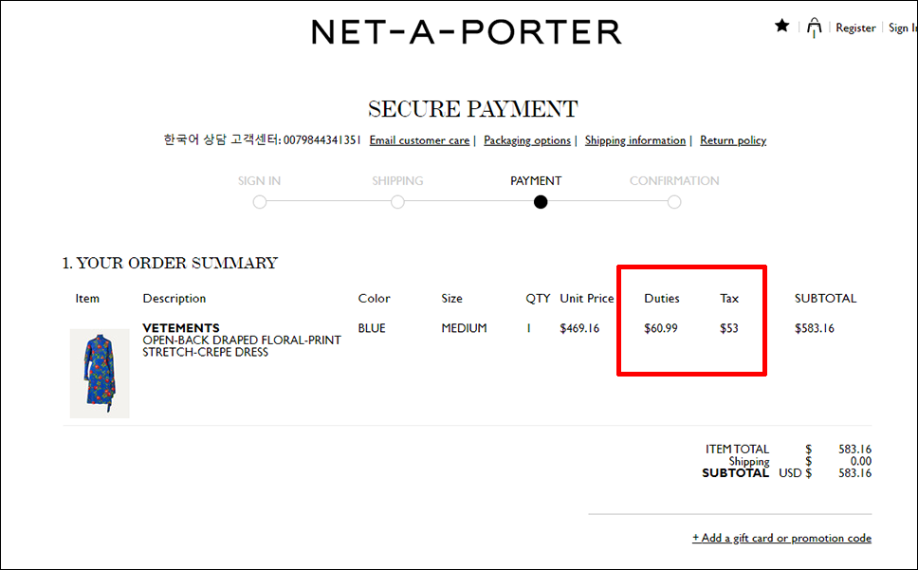Open Packaging options link
The height and width of the screenshot is (570, 918).
coord(527,140)
